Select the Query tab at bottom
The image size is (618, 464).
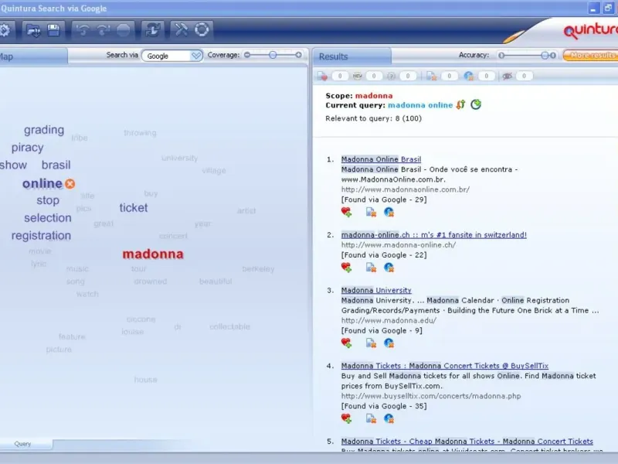(x=23, y=444)
